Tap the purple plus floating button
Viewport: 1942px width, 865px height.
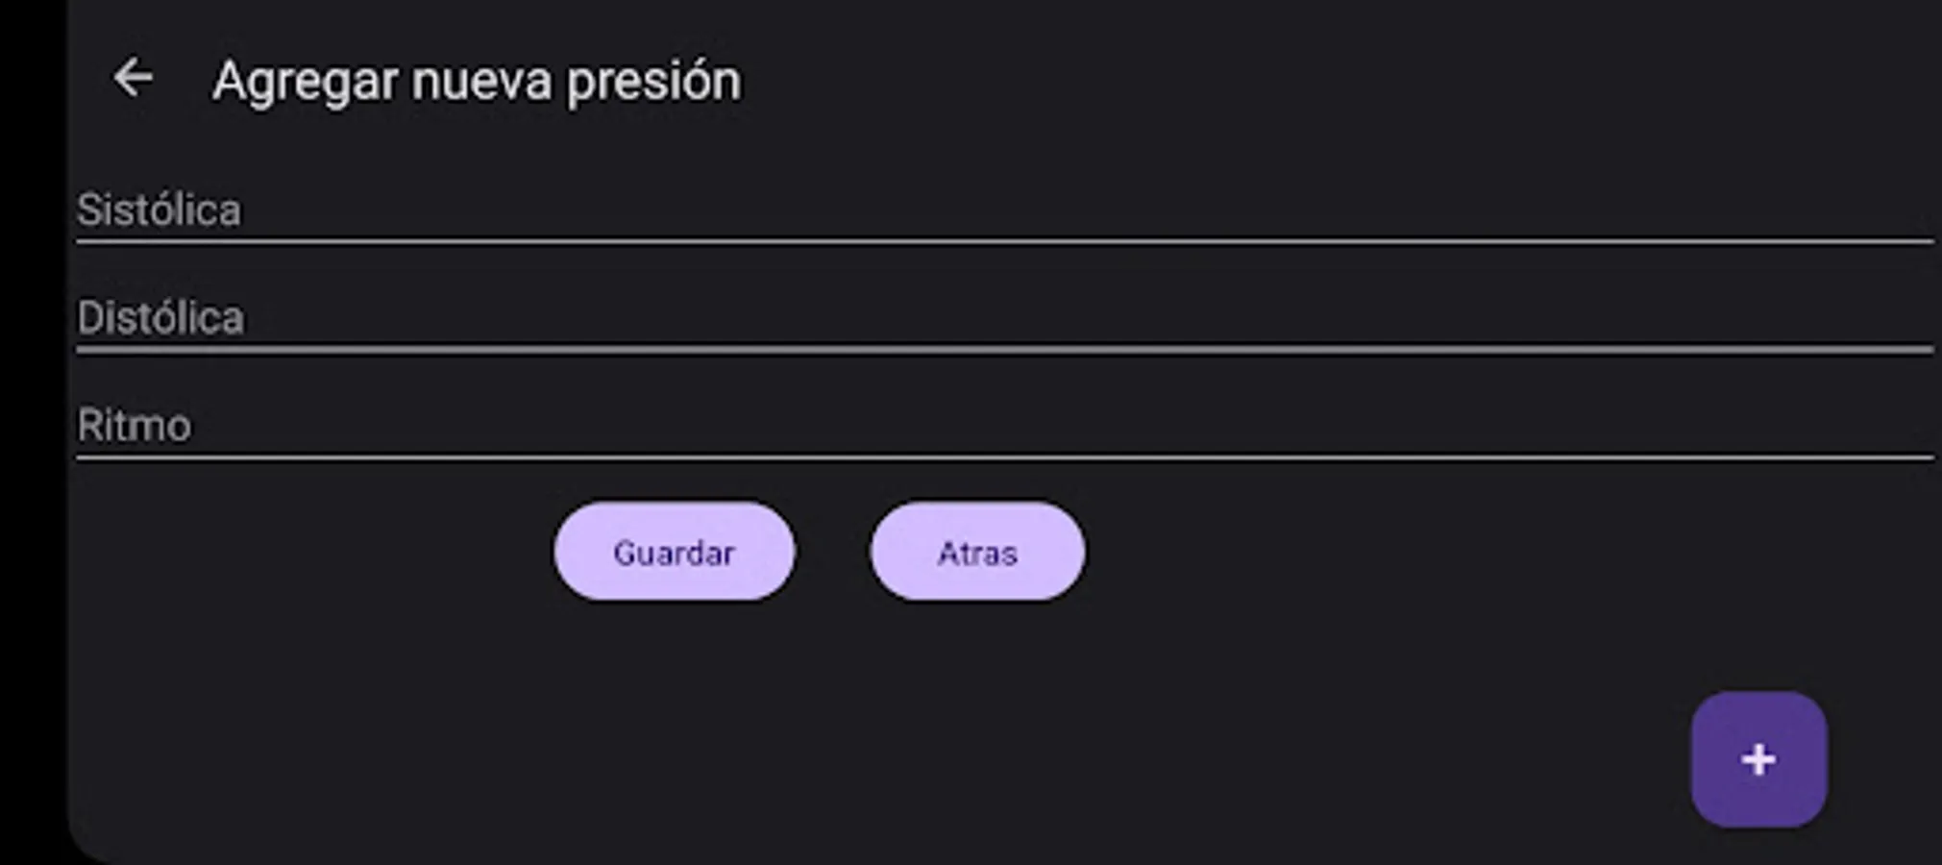click(x=1758, y=759)
